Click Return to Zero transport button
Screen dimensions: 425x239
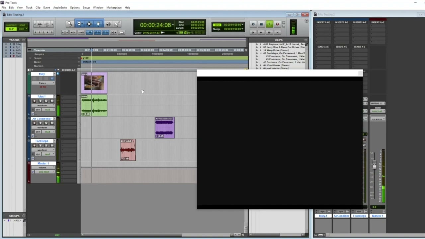tap(253, 32)
